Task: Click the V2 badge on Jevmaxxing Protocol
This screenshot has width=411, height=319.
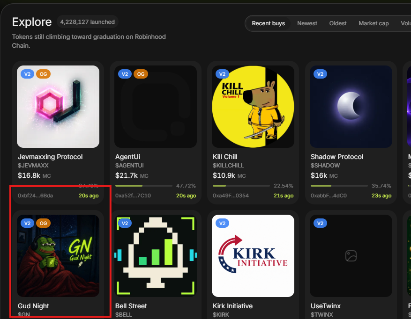Action: tap(27, 74)
